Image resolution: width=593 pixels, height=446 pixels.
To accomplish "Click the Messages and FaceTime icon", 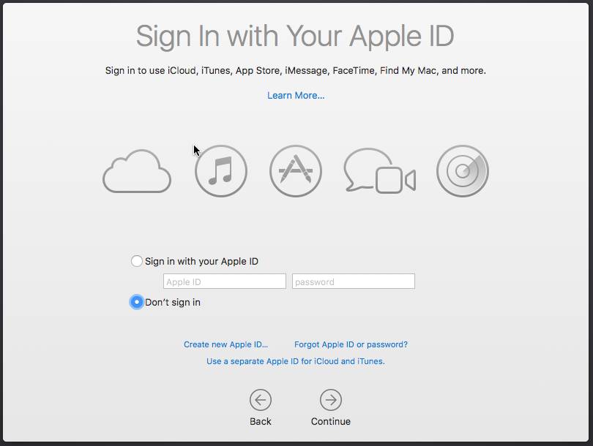I will coord(380,170).
